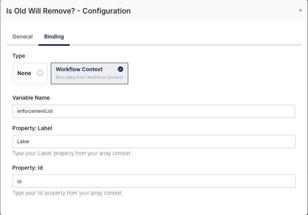This screenshot has height=215, width=308.
Task: Focus the Variable Name input field
Action: pyautogui.click(x=154, y=111)
